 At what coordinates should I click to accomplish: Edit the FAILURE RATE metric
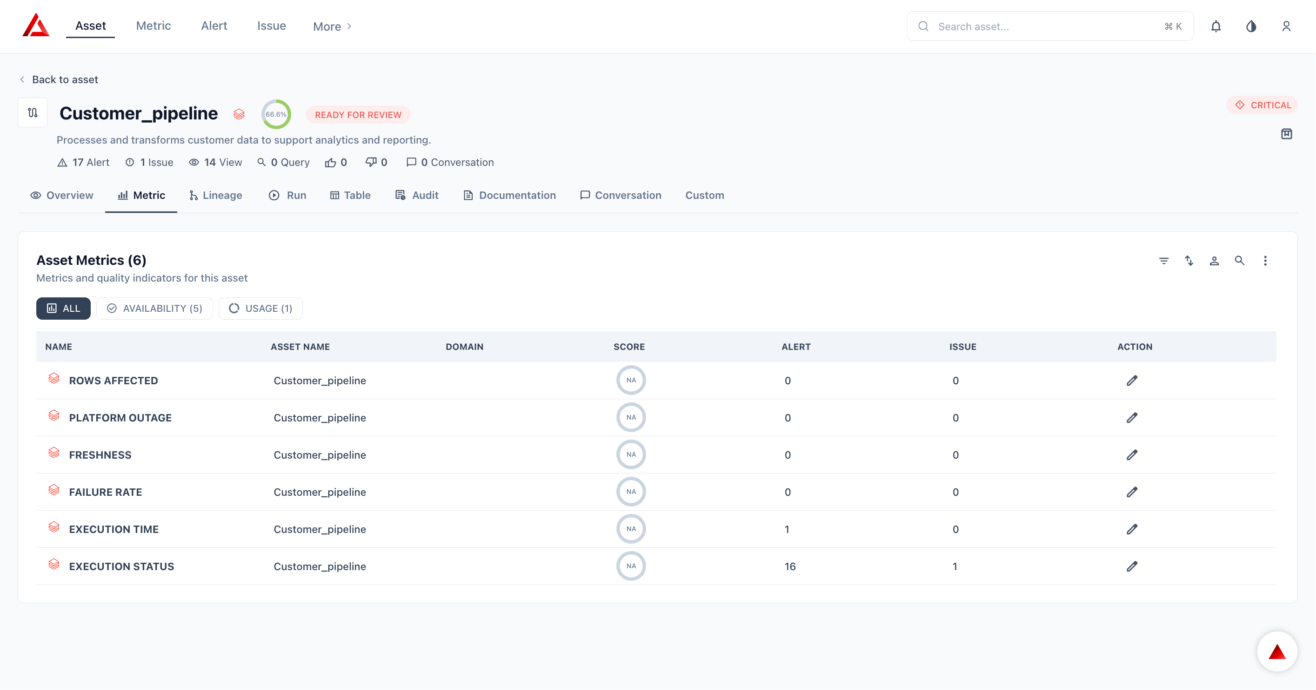click(1132, 493)
